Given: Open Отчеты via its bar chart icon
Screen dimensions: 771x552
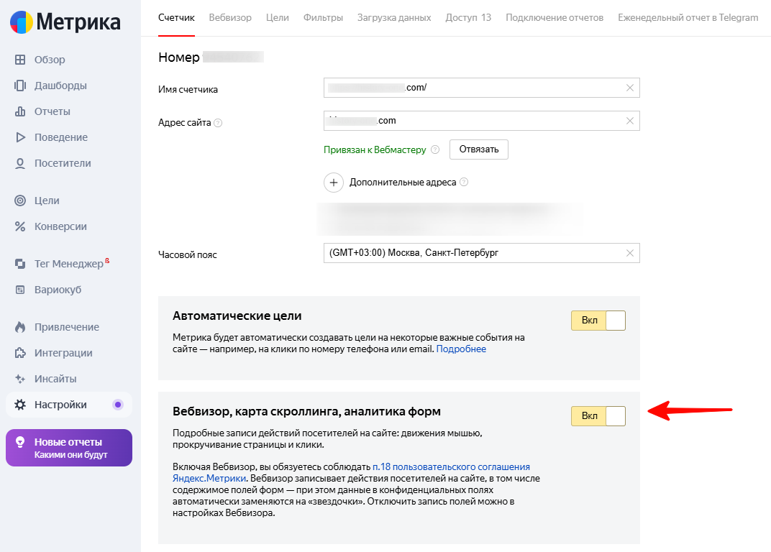Looking at the screenshot, I should point(20,111).
